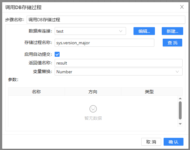The image size is (190, 150).
Task: Select the 返回值名称 field containing result
Action: (118, 63)
